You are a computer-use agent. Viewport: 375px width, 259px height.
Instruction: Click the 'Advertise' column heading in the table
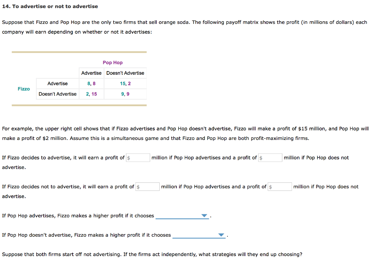91,73
